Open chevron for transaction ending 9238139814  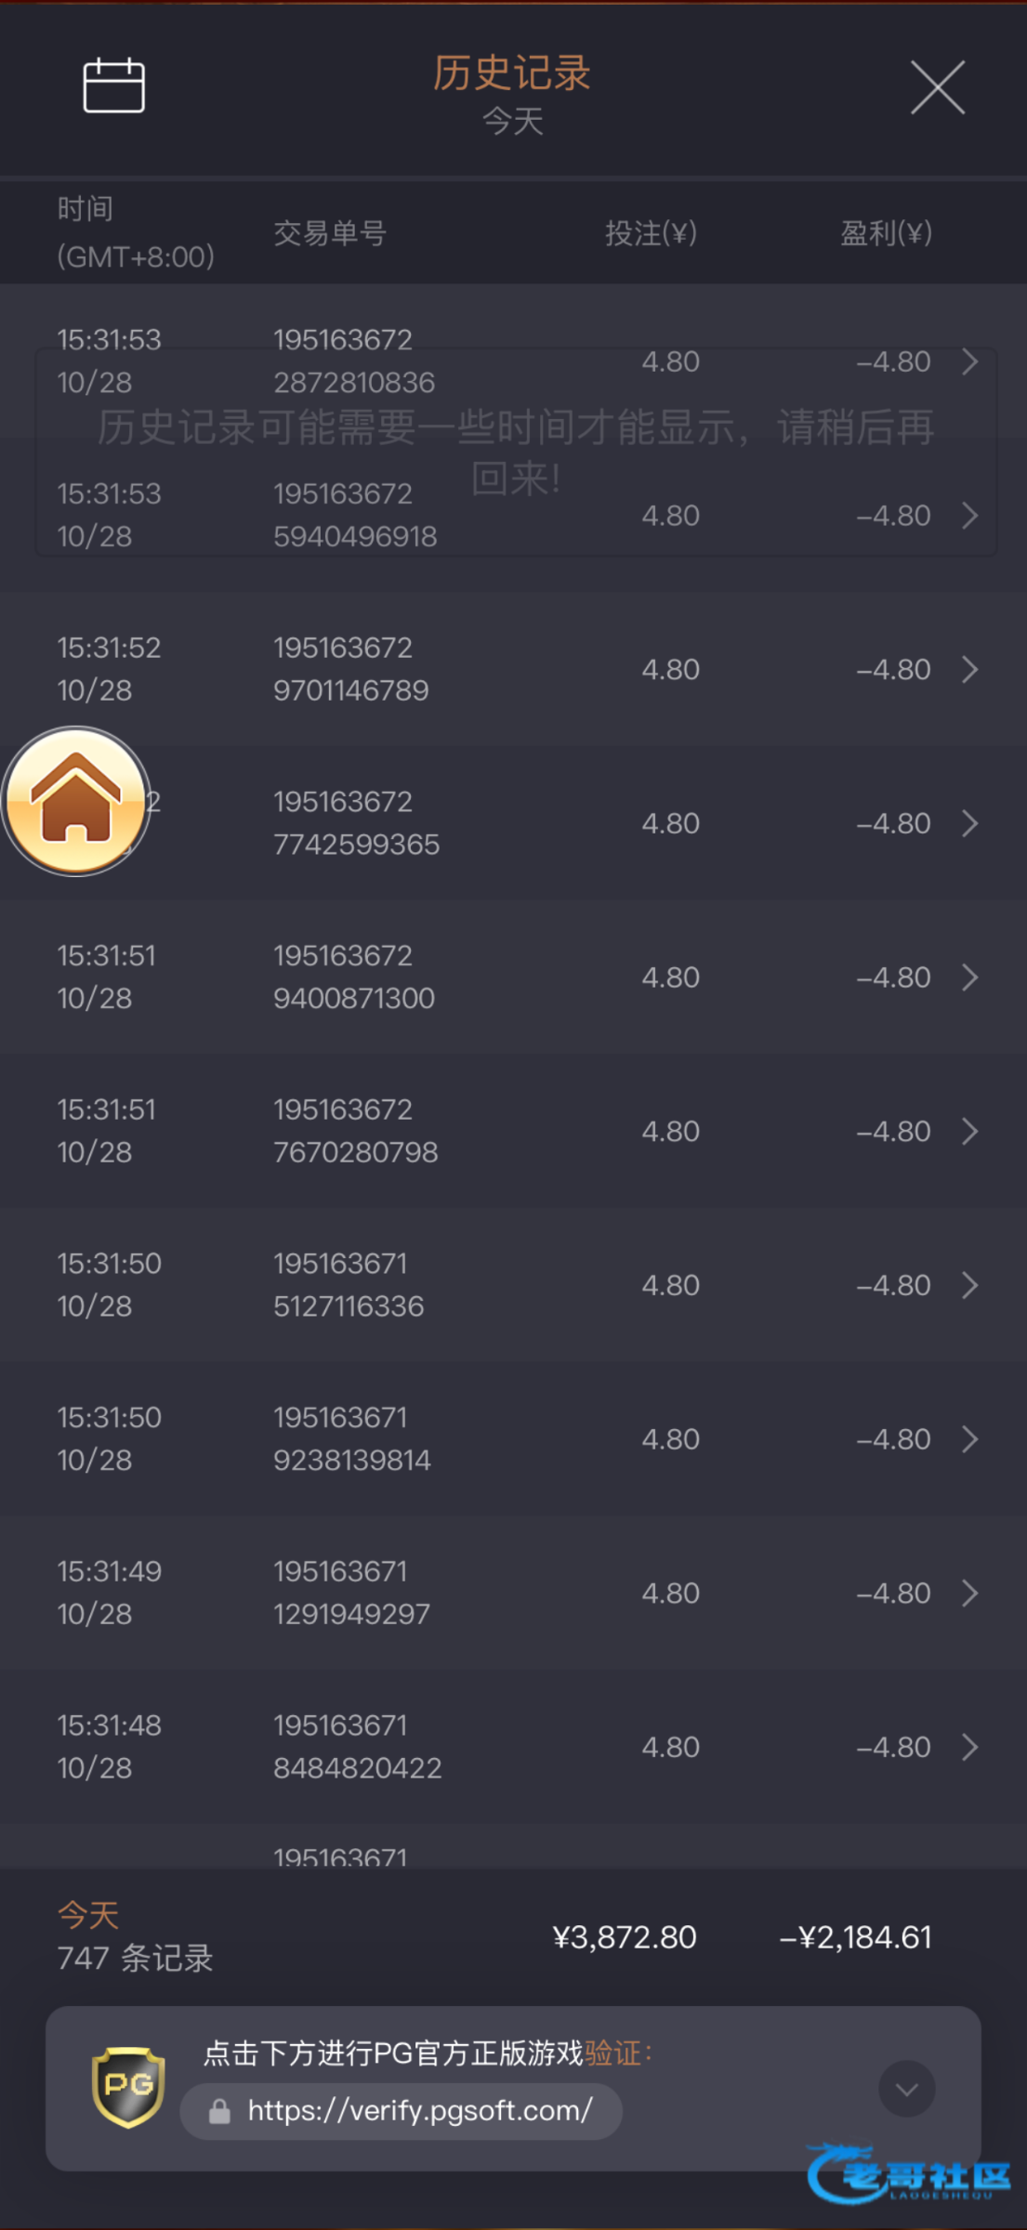point(969,1439)
